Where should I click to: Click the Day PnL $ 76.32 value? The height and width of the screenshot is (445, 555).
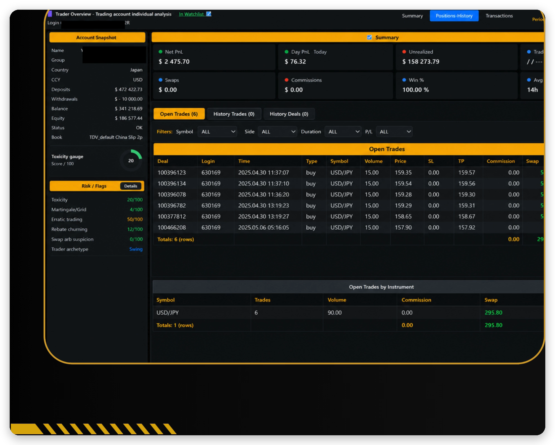[295, 62]
